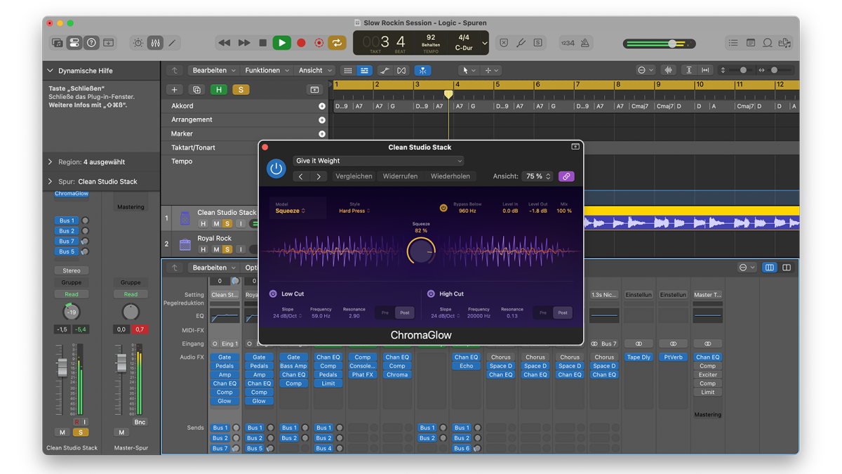The width and height of the screenshot is (842, 474).
Task: Toggle the 1234 count-in button
Action: point(568,43)
